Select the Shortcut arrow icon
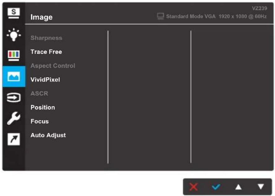Screen dimensions: 275x196 [14, 139]
